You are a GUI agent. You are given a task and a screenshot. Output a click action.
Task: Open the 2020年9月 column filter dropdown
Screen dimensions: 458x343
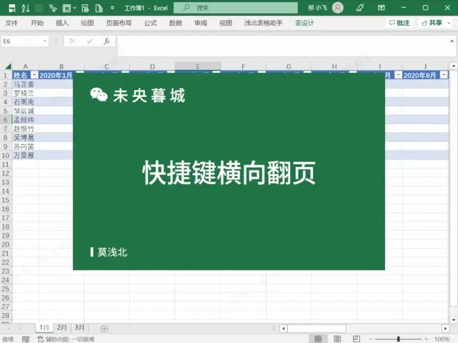(444, 76)
